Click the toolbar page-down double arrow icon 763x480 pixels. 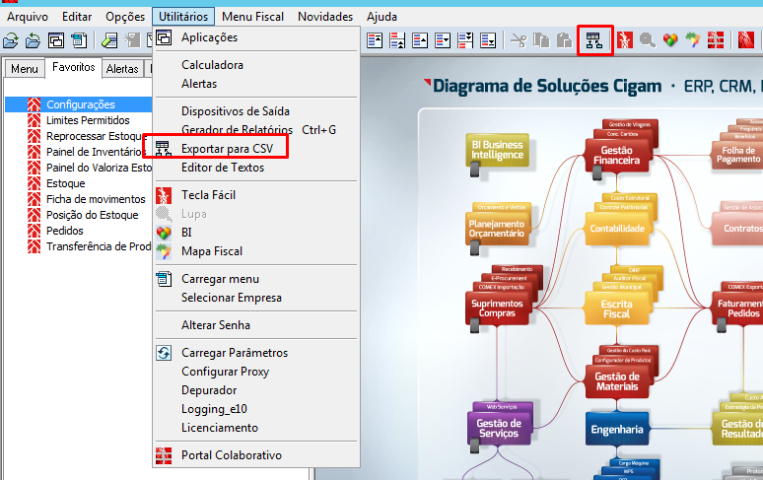(x=465, y=40)
